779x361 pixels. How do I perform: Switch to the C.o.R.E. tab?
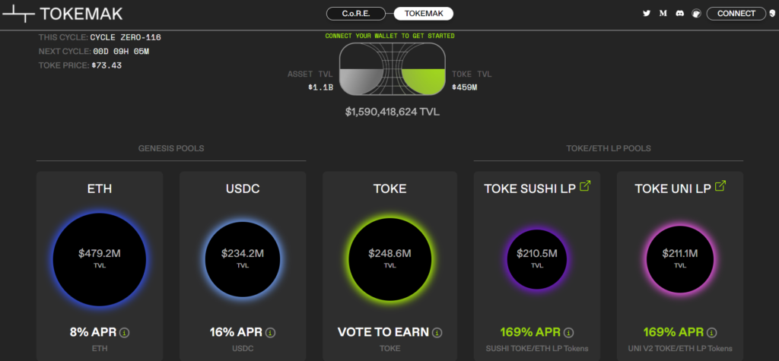tap(356, 14)
